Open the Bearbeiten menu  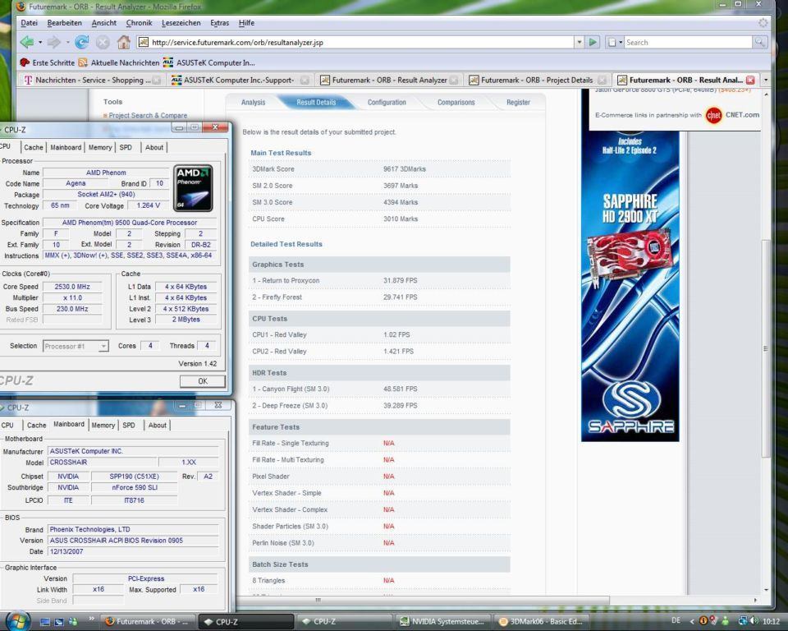coord(64,23)
